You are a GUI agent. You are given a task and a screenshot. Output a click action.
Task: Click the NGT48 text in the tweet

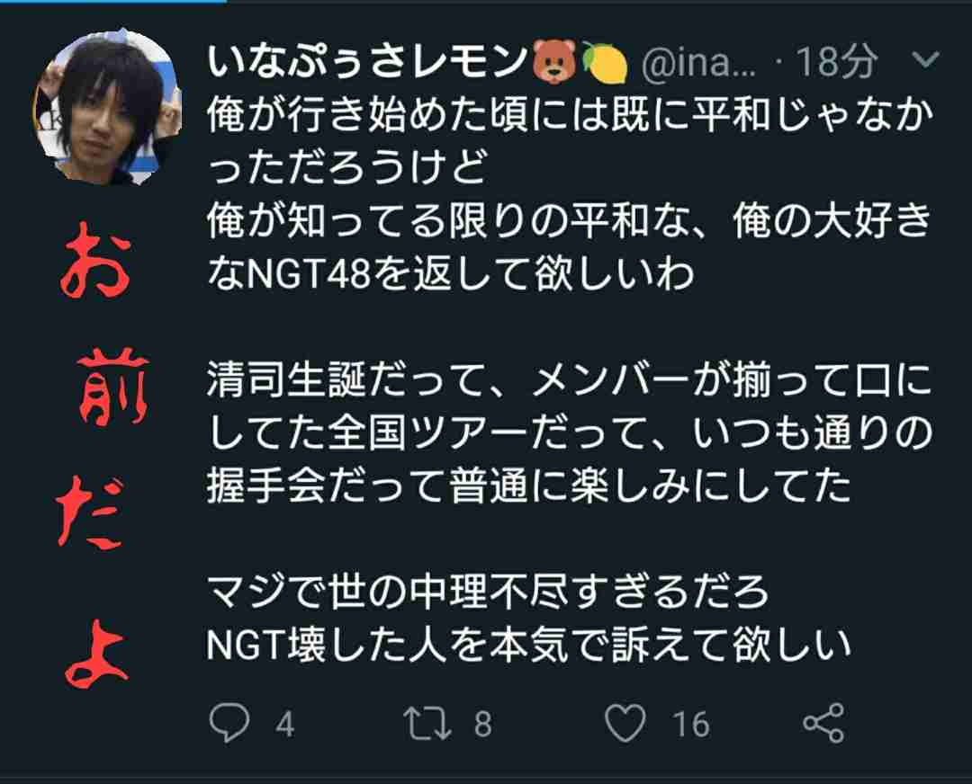(x=309, y=273)
